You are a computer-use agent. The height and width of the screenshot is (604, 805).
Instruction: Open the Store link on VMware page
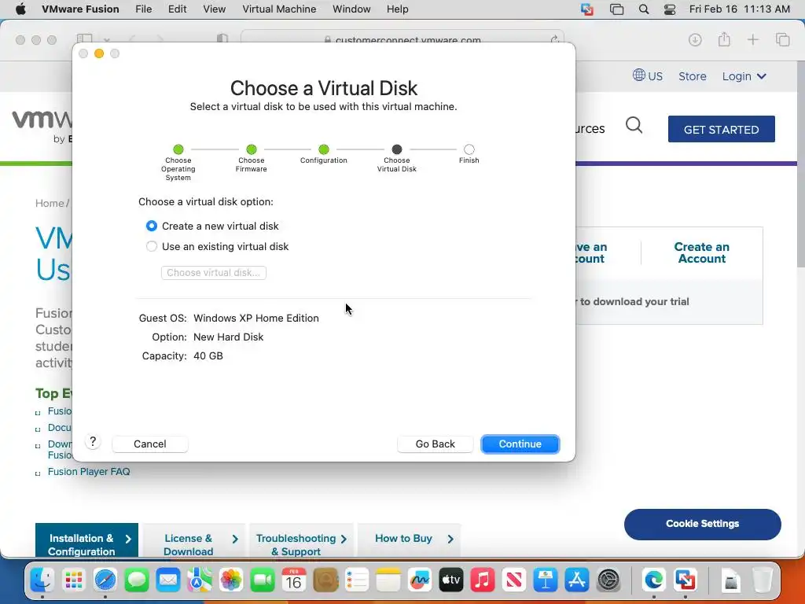coord(692,76)
